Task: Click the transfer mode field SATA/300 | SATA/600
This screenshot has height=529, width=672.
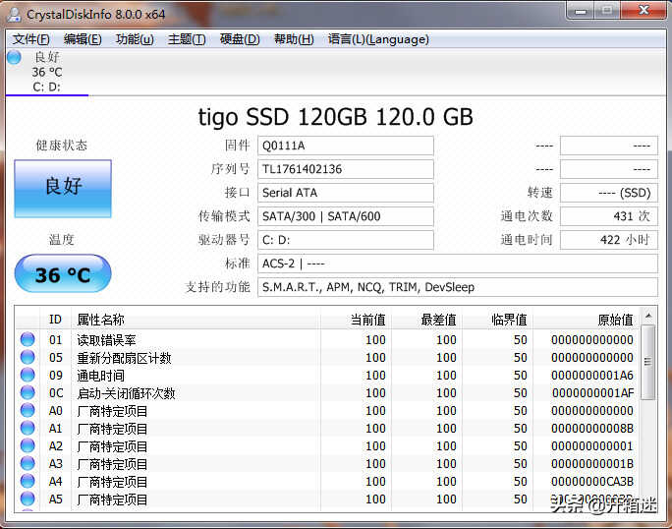Action: (x=346, y=216)
